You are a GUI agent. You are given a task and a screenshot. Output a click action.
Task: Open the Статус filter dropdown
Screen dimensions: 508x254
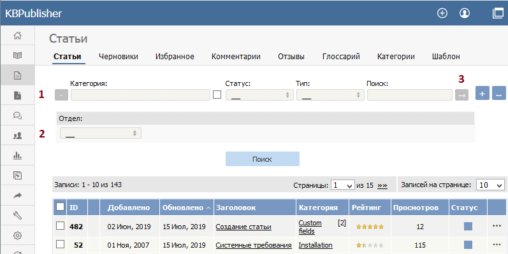(259, 95)
